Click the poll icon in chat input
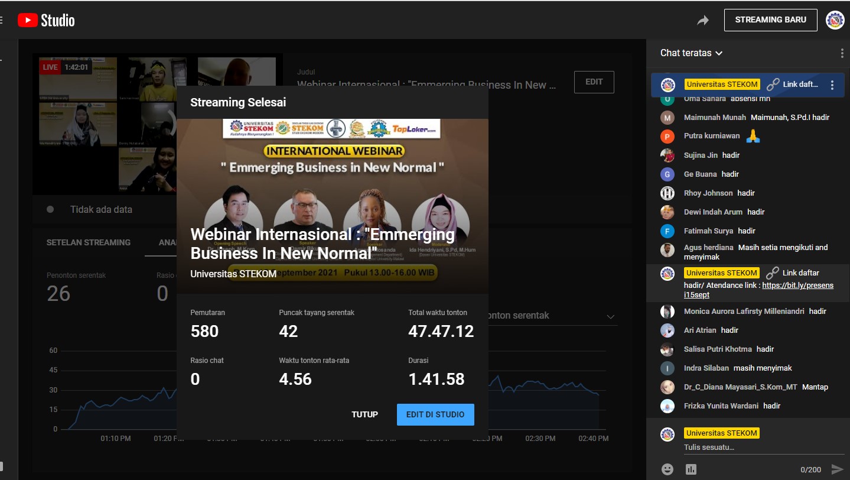Viewport: 850px width, 480px height. (x=691, y=469)
